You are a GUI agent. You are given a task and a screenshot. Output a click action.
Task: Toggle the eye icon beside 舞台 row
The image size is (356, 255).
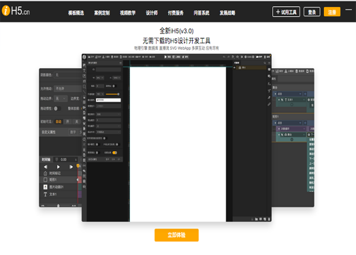point(235,67)
